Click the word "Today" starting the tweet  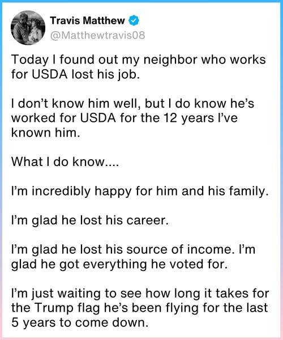coord(30,60)
